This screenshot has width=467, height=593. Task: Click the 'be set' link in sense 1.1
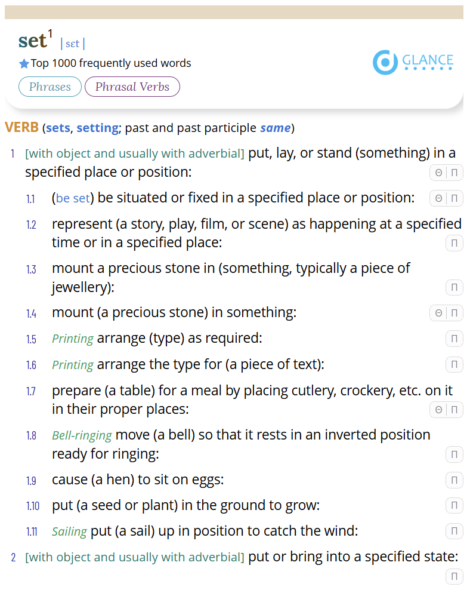pyautogui.click(x=73, y=198)
